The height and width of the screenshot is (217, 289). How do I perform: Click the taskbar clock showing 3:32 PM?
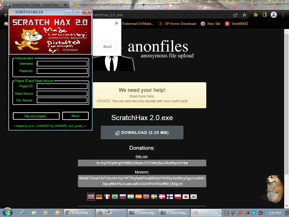coord(275,213)
